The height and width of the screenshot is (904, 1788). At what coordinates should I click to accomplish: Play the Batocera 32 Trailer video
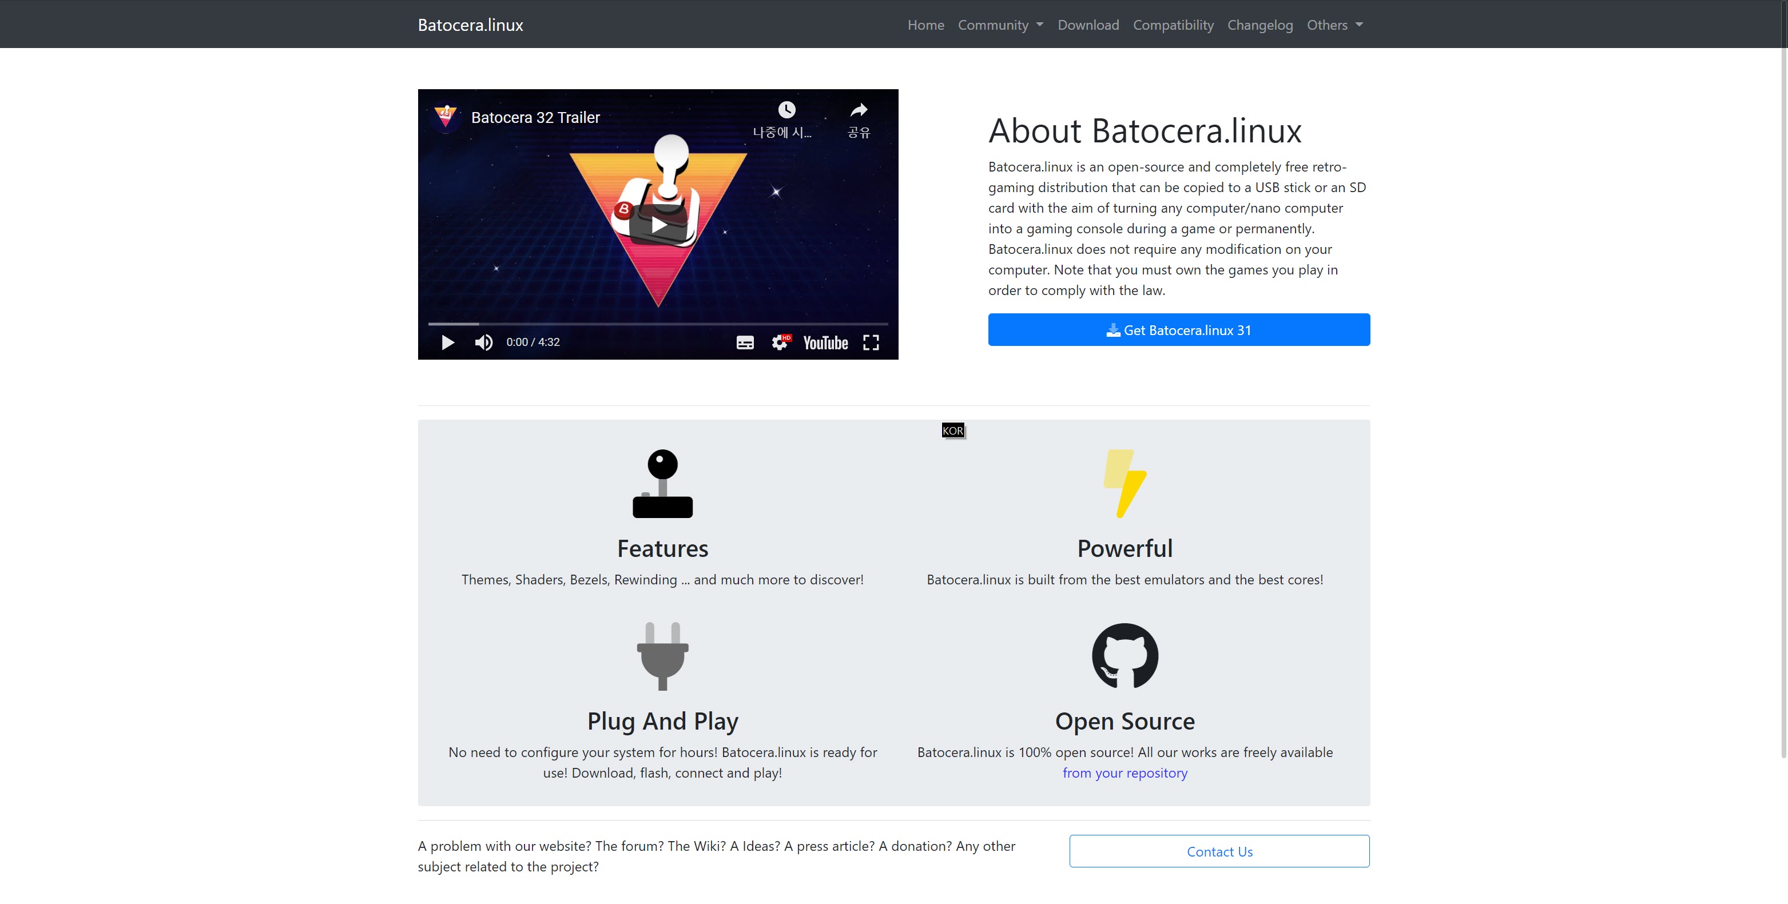click(x=658, y=224)
